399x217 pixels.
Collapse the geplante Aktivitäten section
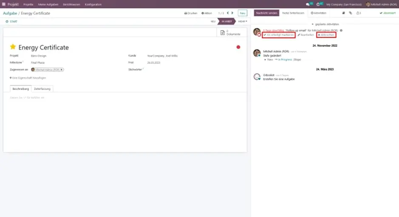point(325,24)
